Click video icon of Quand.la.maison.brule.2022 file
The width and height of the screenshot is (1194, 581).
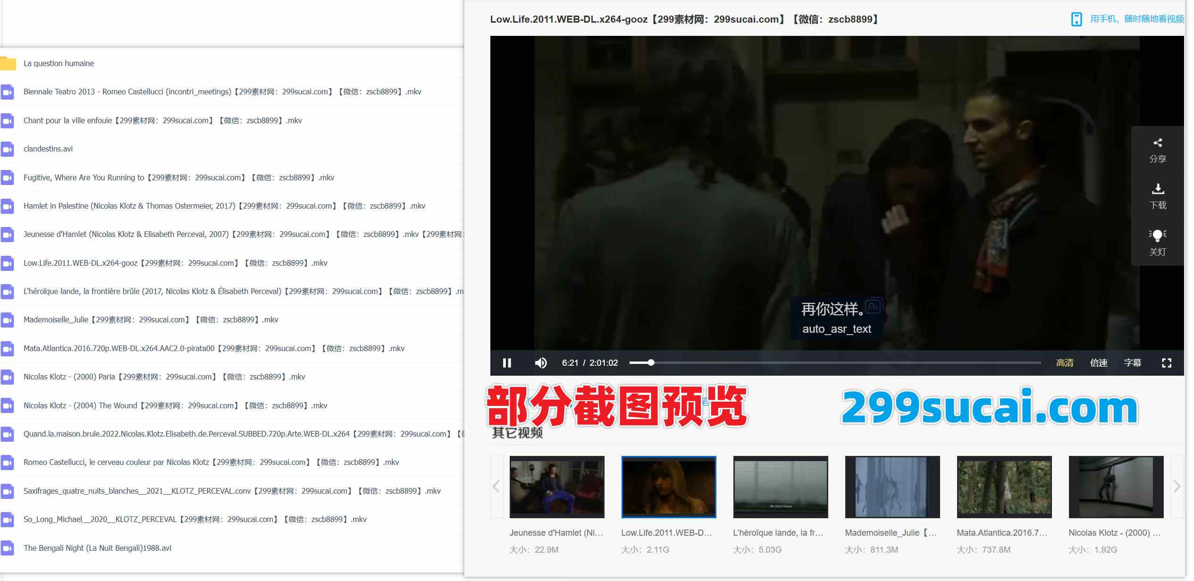click(x=7, y=434)
